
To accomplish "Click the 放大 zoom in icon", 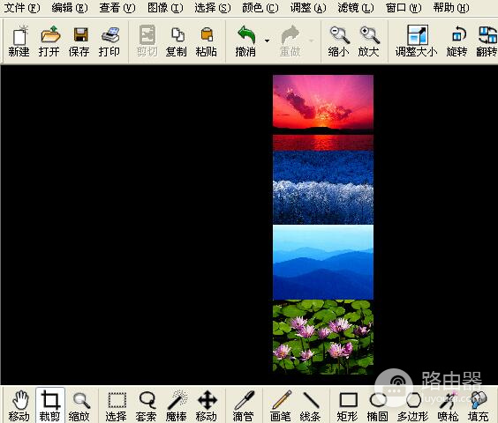I will pyautogui.click(x=369, y=41).
